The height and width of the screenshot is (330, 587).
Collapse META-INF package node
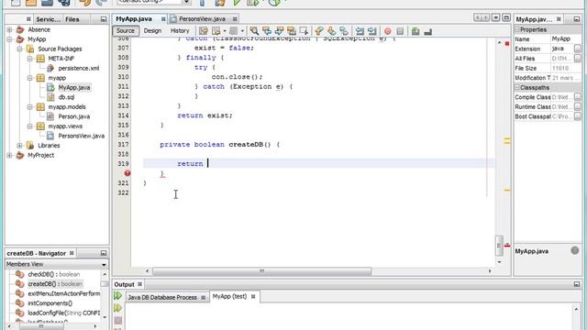point(29,59)
